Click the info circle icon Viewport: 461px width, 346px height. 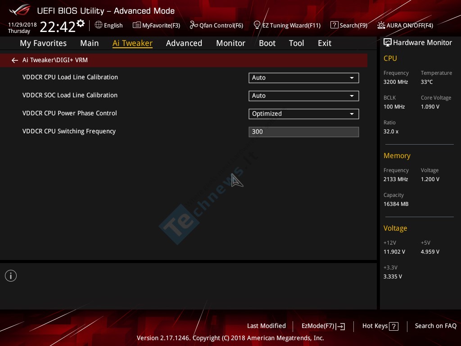click(x=11, y=276)
